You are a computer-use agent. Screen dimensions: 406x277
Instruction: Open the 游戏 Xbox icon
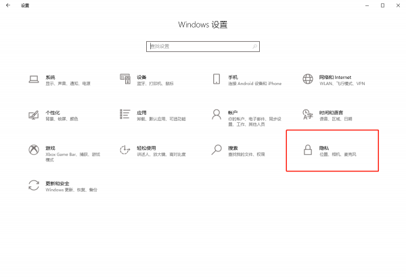[34, 150]
